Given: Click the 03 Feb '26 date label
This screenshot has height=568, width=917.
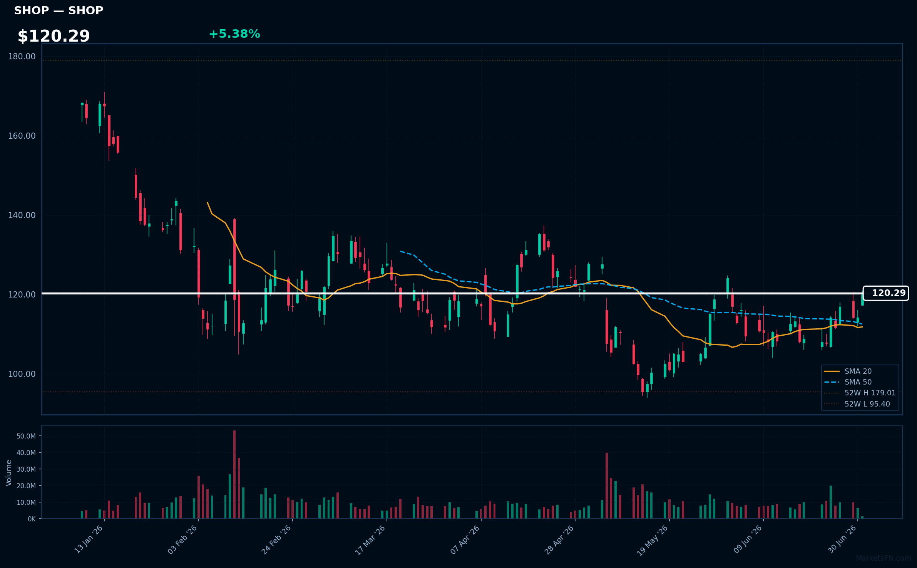Looking at the screenshot, I should click(183, 539).
